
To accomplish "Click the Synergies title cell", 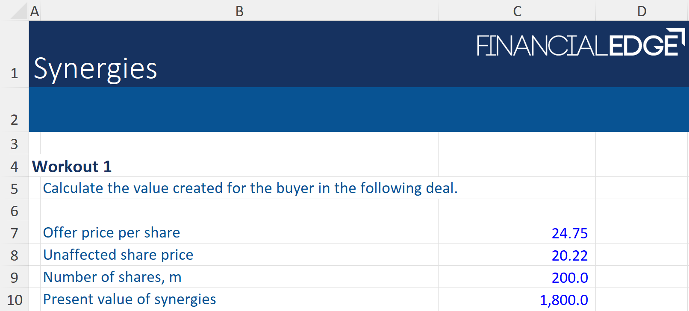I will (x=95, y=69).
